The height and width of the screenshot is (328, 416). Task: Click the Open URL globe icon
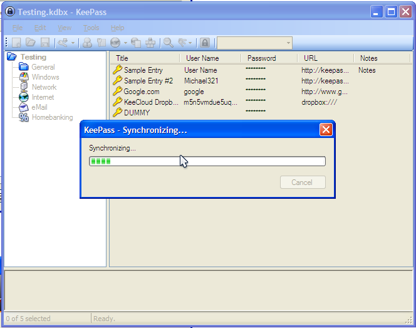click(x=115, y=43)
